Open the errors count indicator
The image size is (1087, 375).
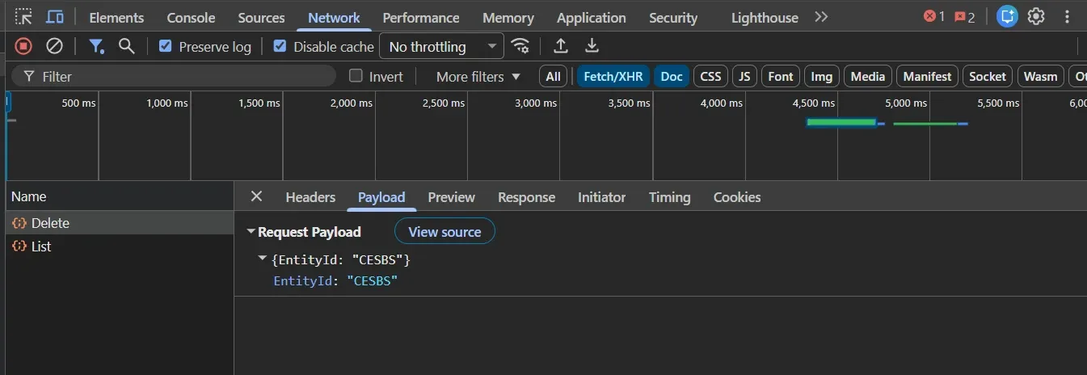click(933, 17)
